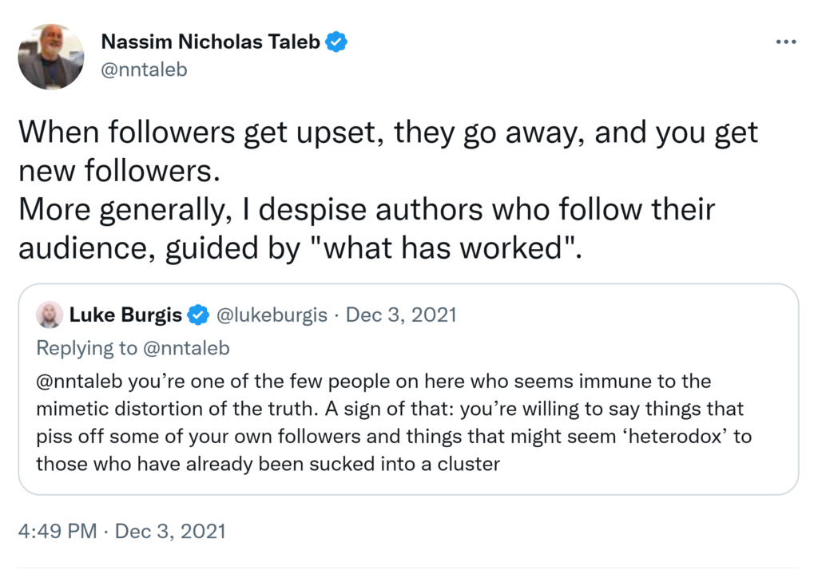
Task: Click verified badge next to Luke Burgis
Action: [197, 315]
